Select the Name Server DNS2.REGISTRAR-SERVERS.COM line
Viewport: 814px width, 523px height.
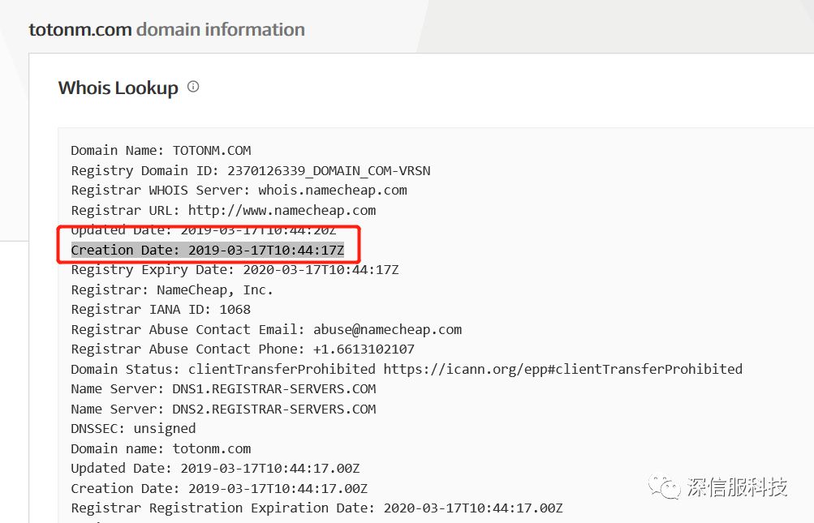(223, 409)
